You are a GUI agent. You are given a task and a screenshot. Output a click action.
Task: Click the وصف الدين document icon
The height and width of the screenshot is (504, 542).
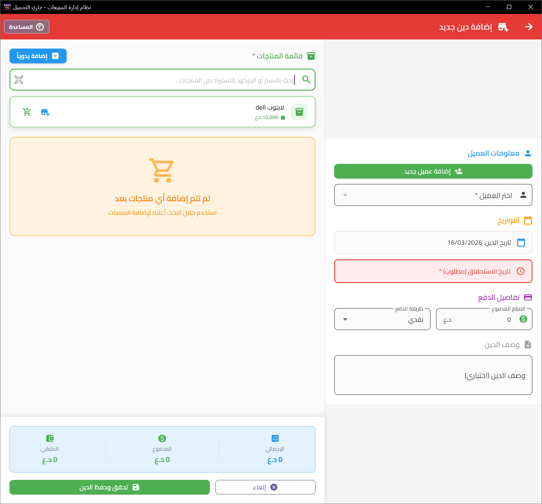click(528, 344)
